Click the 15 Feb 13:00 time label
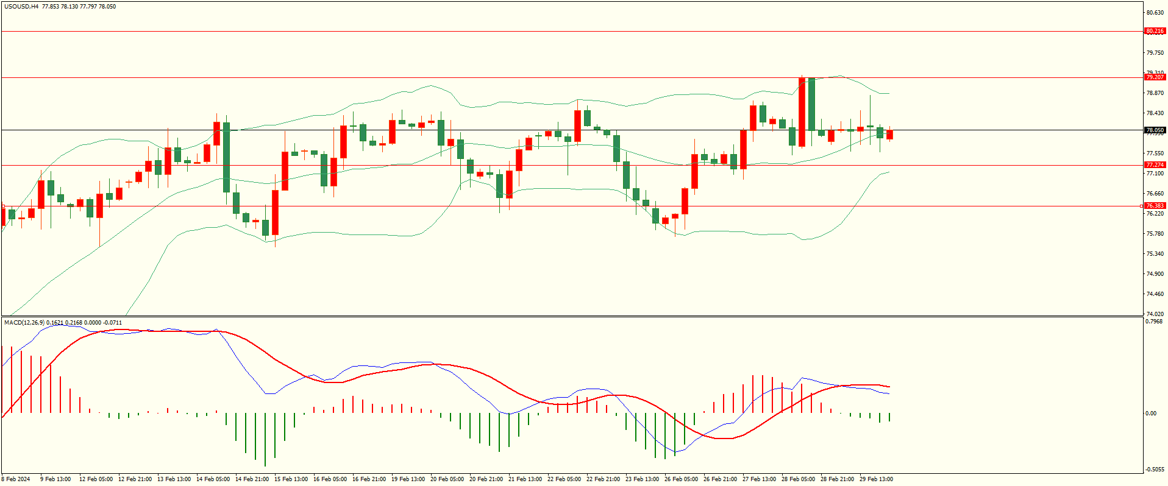The height and width of the screenshot is (486, 1168). pyautogui.click(x=291, y=479)
